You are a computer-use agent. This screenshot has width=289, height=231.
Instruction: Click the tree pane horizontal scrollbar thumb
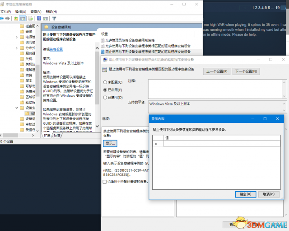click(x=10, y=135)
